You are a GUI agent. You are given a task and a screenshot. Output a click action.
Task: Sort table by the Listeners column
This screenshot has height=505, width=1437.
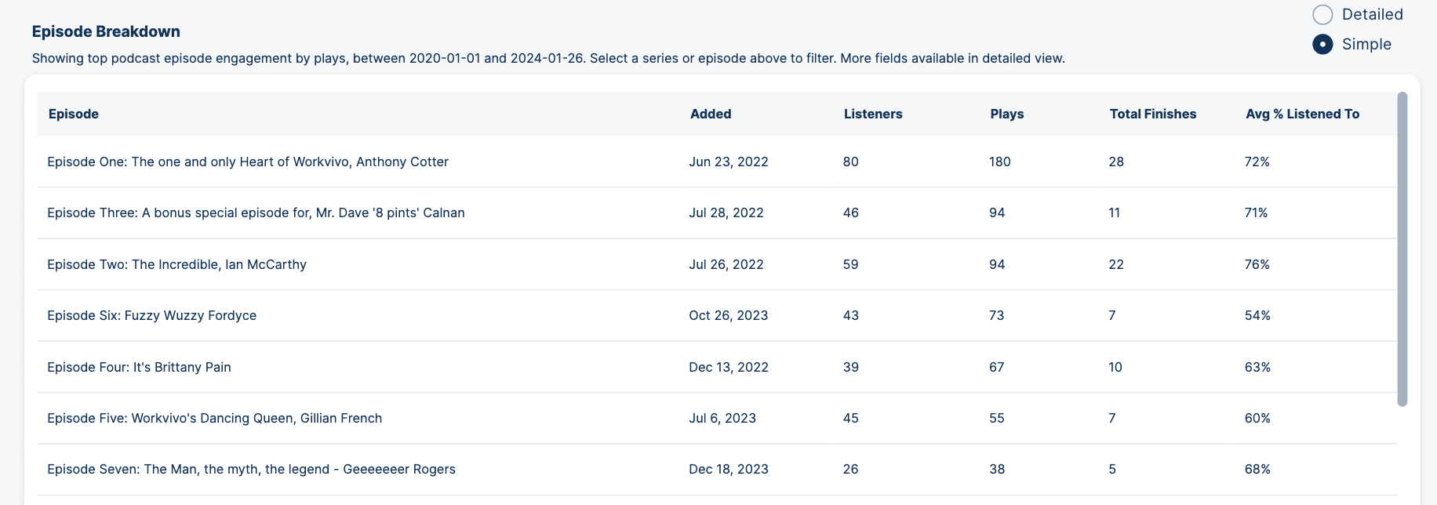click(872, 114)
